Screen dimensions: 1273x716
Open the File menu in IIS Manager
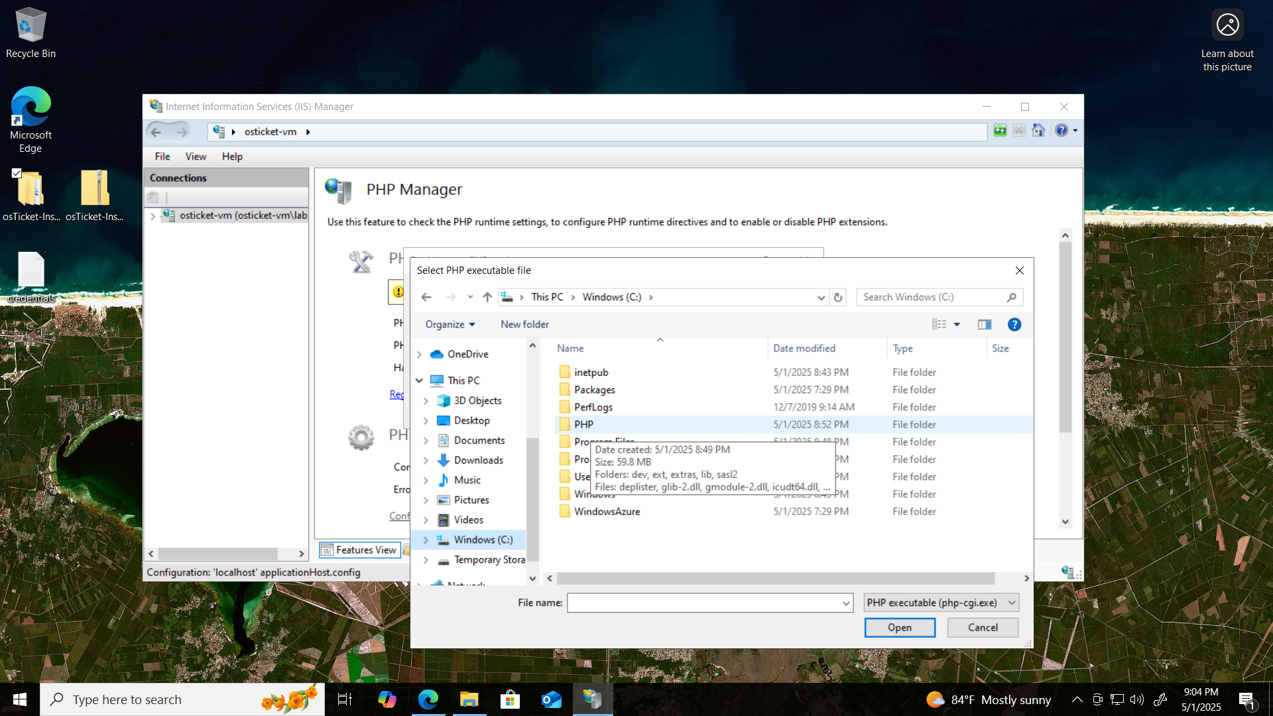tap(162, 156)
